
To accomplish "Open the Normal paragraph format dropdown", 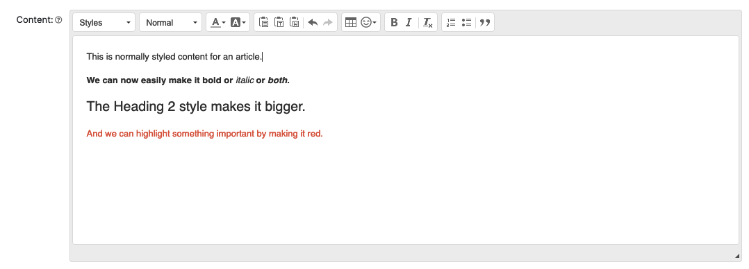I will click(x=170, y=22).
